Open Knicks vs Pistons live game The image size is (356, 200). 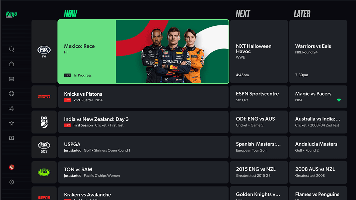point(143,97)
